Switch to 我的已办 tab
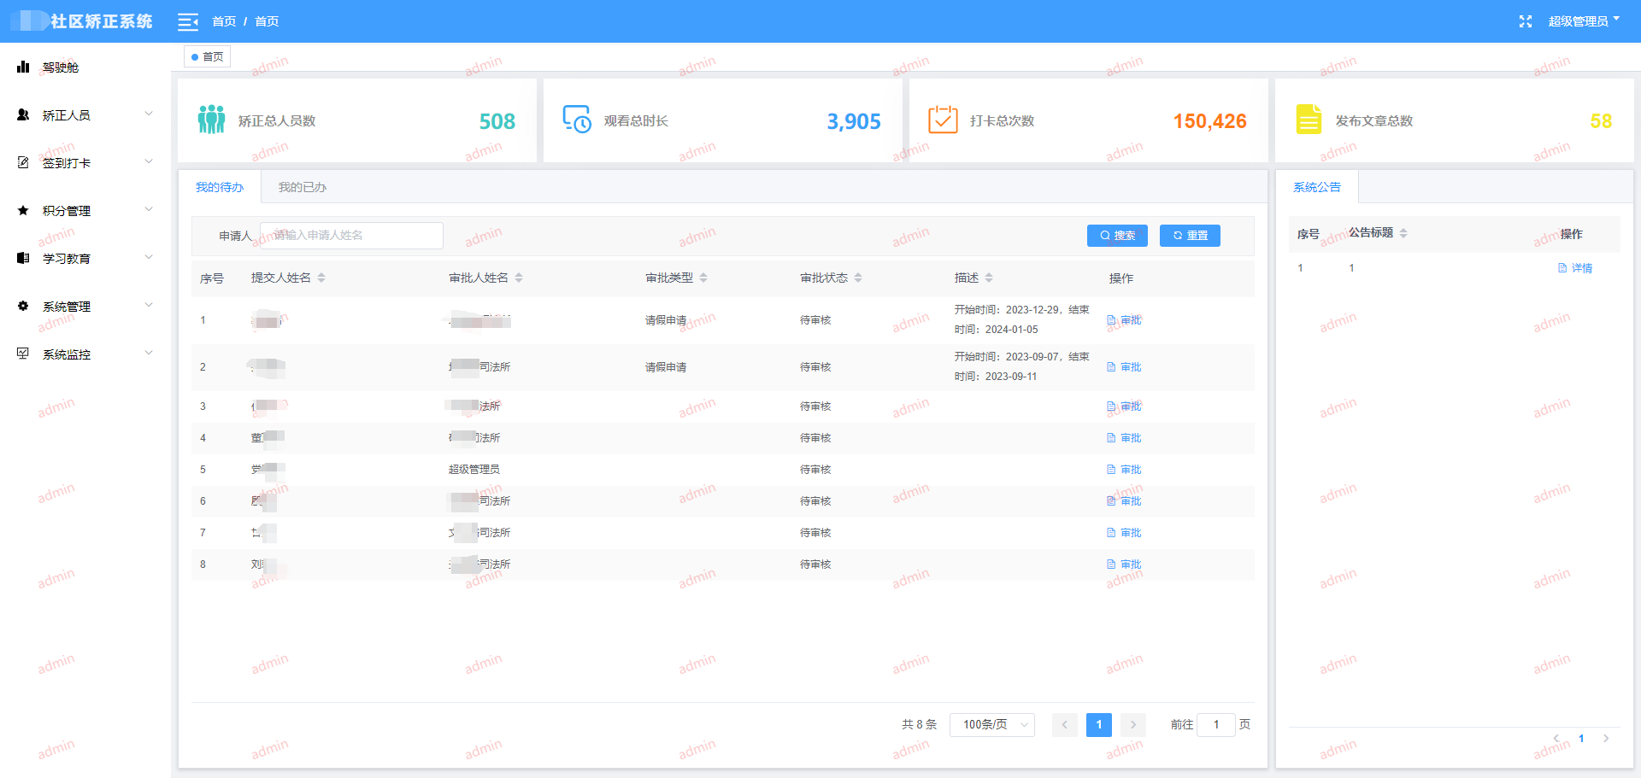The width and height of the screenshot is (1641, 778). tap(303, 187)
